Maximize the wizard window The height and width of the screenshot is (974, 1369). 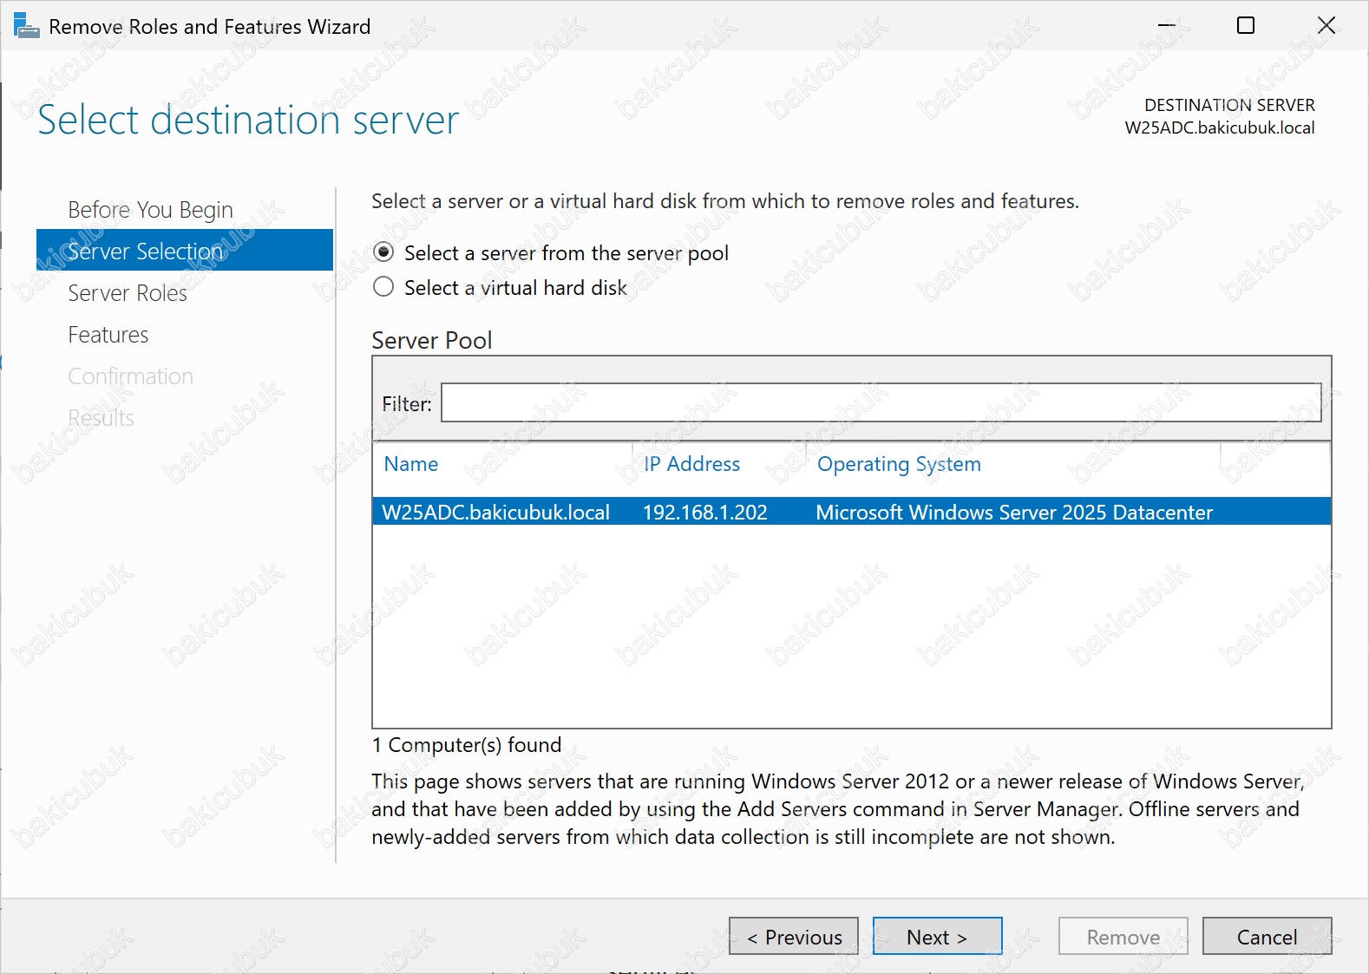point(1246,26)
